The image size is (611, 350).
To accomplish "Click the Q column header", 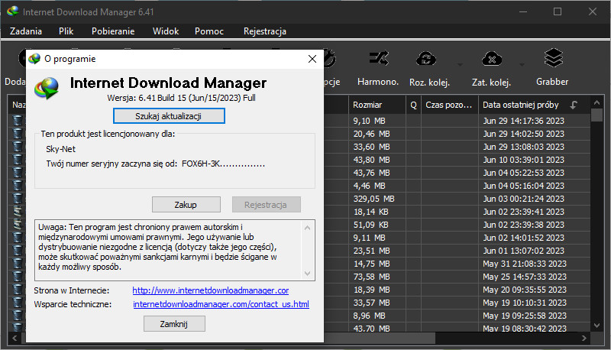I will click(x=413, y=105).
